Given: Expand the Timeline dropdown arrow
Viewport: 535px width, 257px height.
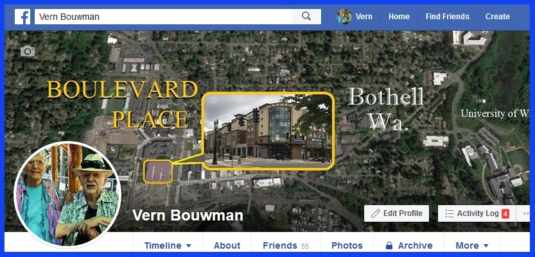Looking at the screenshot, I should [189, 245].
